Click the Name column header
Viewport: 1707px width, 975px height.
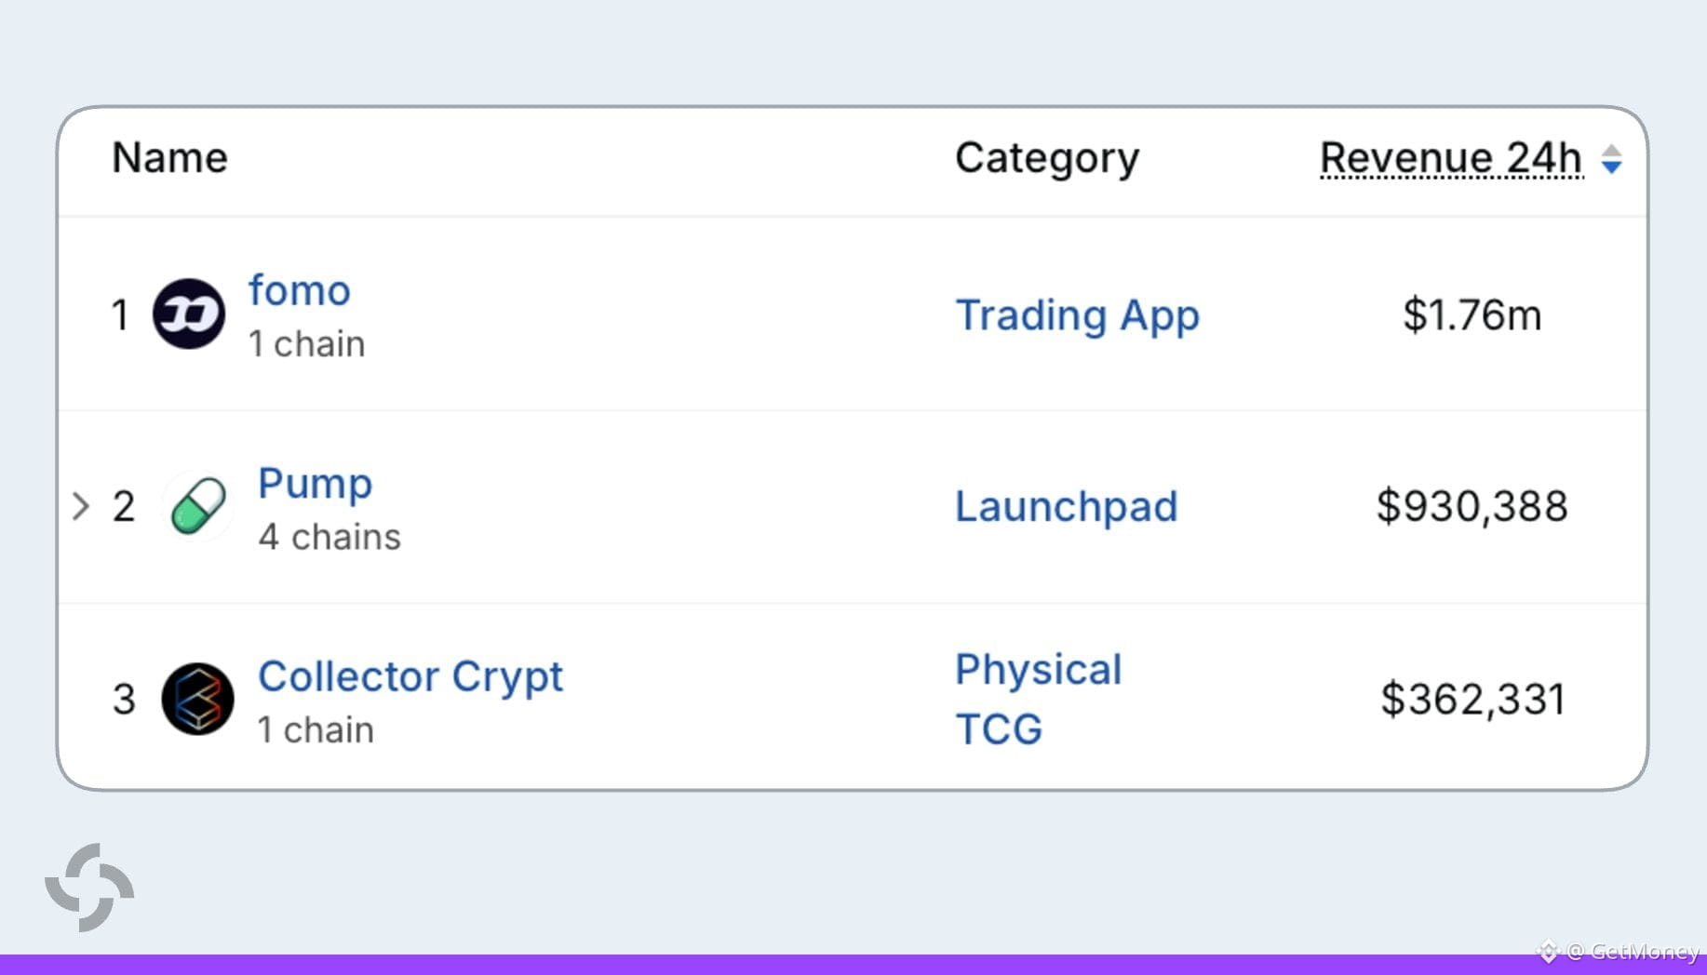pos(169,157)
